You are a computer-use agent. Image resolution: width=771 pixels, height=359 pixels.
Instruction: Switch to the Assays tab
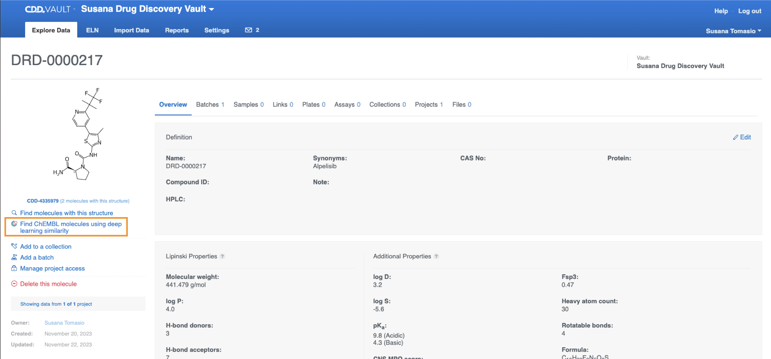(347, 104)
